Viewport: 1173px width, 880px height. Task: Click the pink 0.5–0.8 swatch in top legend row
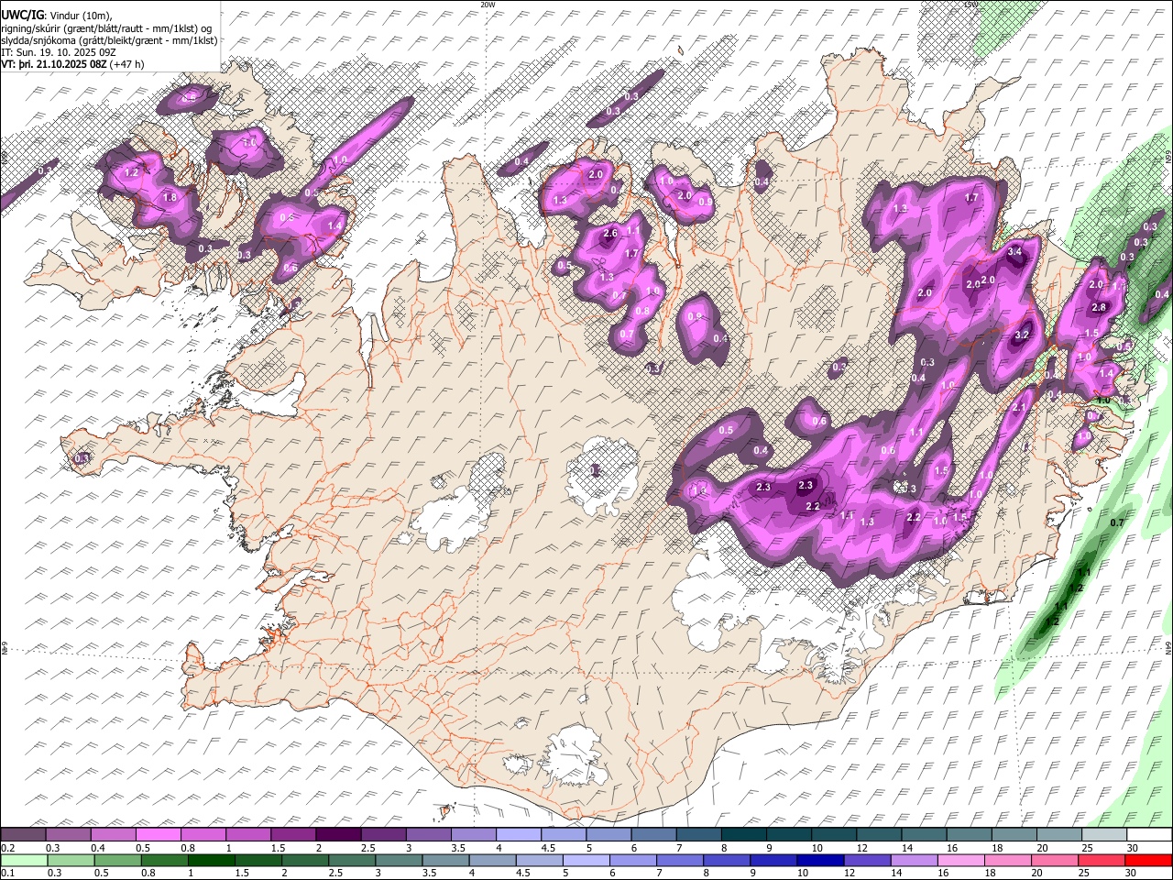click(158, 834)
